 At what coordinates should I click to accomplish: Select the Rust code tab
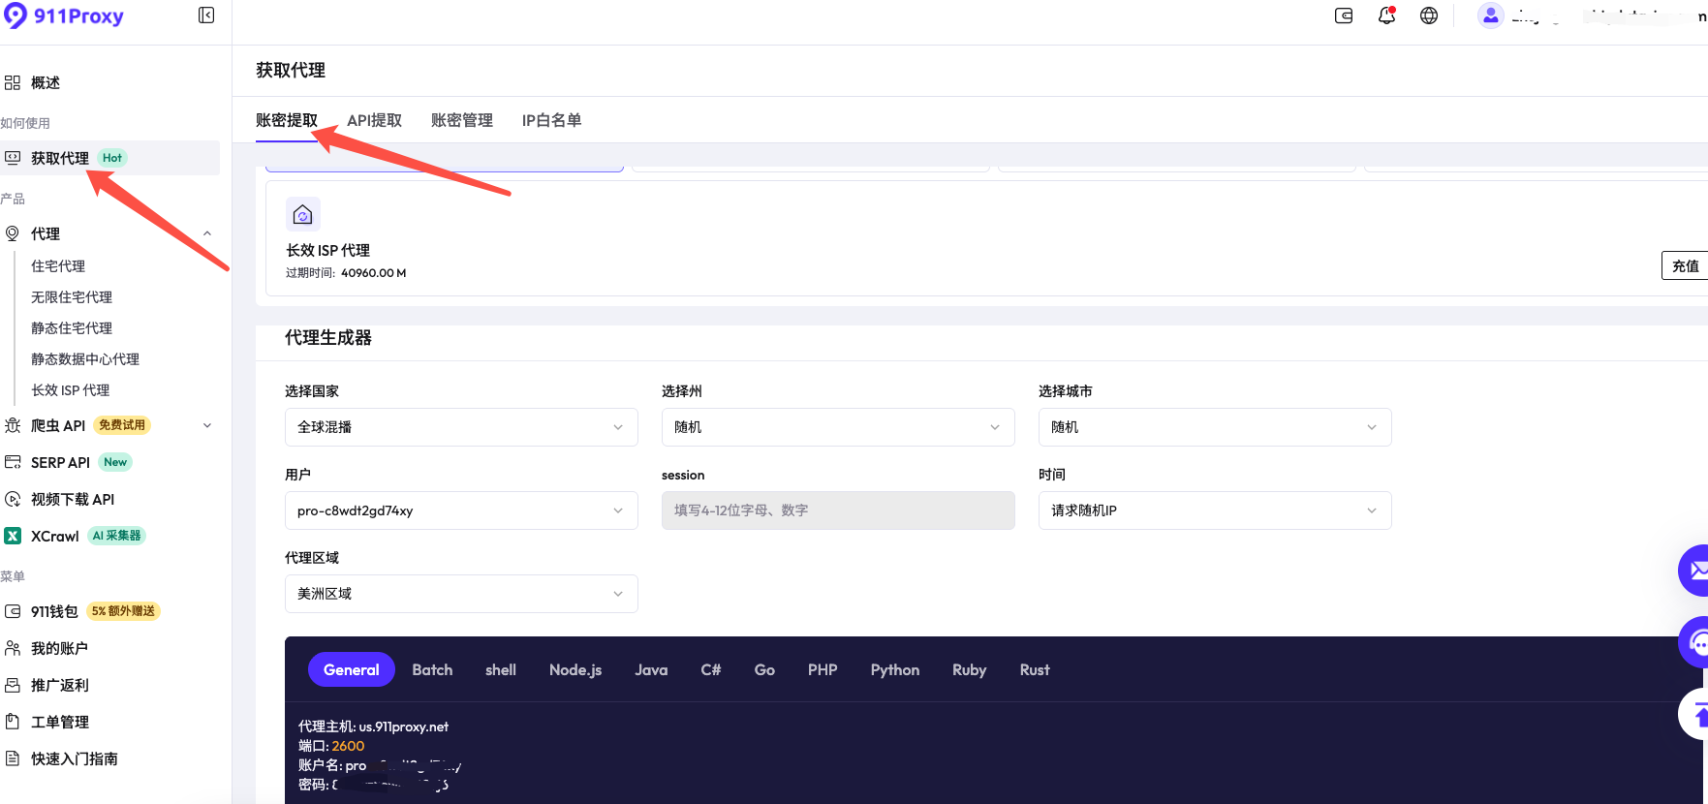tap(1035, 669)
